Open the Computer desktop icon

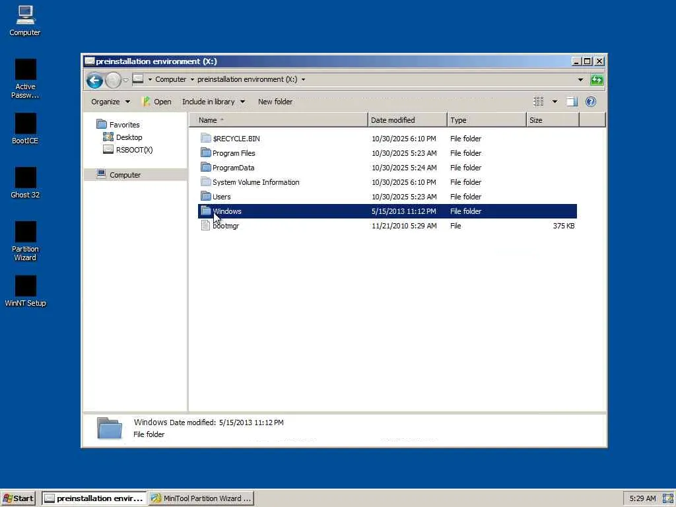pyautogui.click(x=25, y=20)
